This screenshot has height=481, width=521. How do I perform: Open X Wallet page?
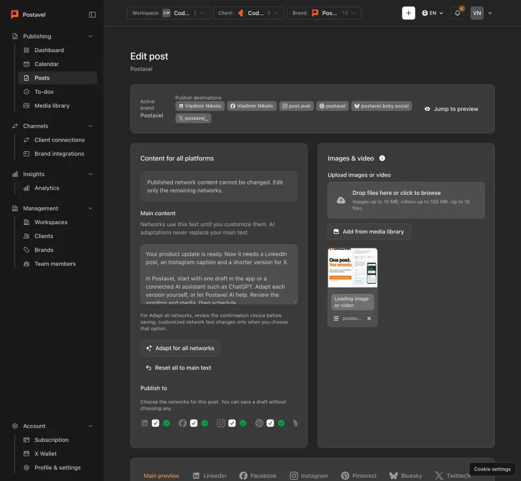[45, 454]
